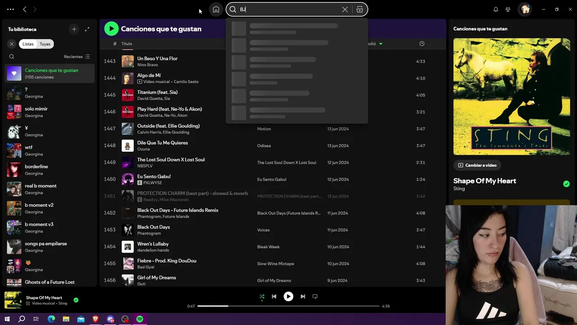Open artist link Bad Gyal
577x325 pixels.
(x=146, y=267)
